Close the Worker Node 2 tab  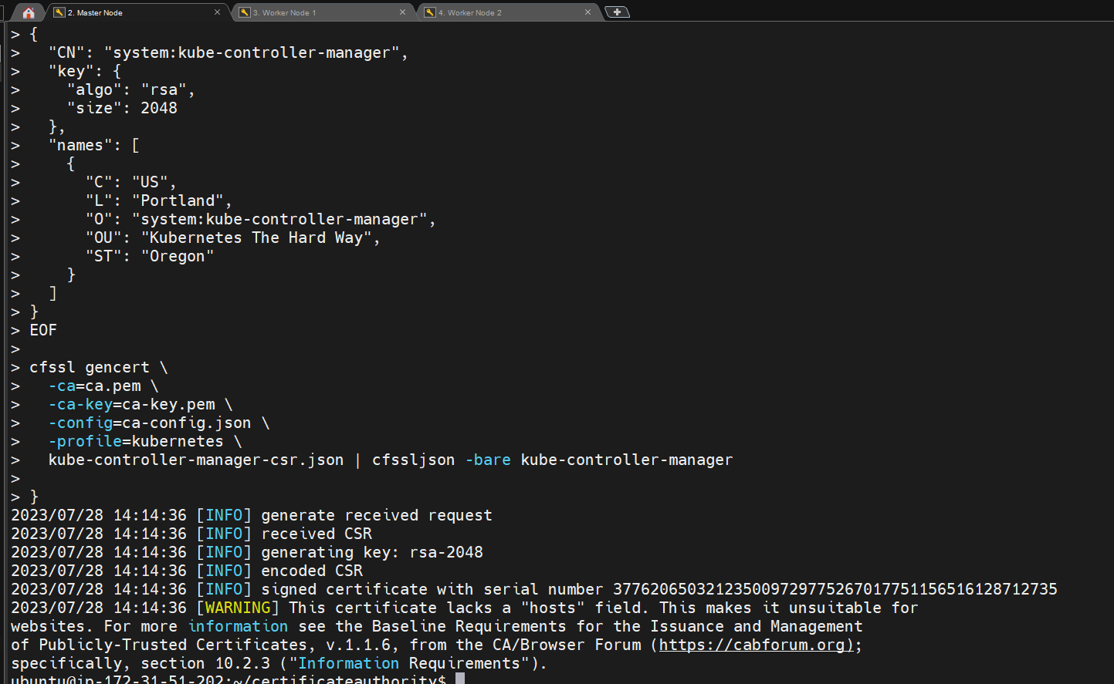pos(587,12)
